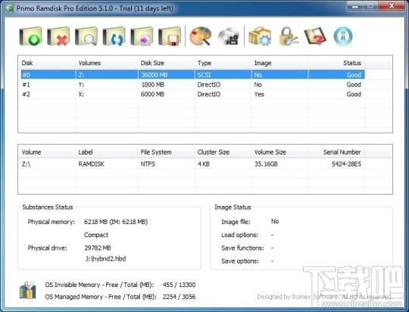Sort by the Volumes column header
This screenshot has width=409, height=312.
point(107,63)
